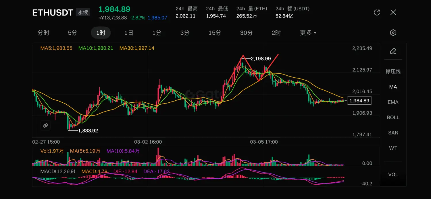Click the 24h turnover 52.84亿
The image size is (431, 199).
click(284, 16)
